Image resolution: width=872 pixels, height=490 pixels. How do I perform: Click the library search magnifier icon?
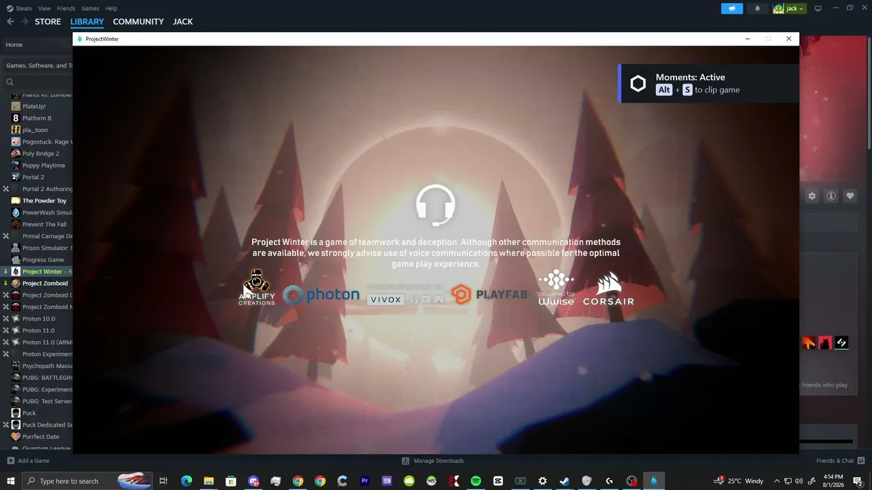[10, 82]
